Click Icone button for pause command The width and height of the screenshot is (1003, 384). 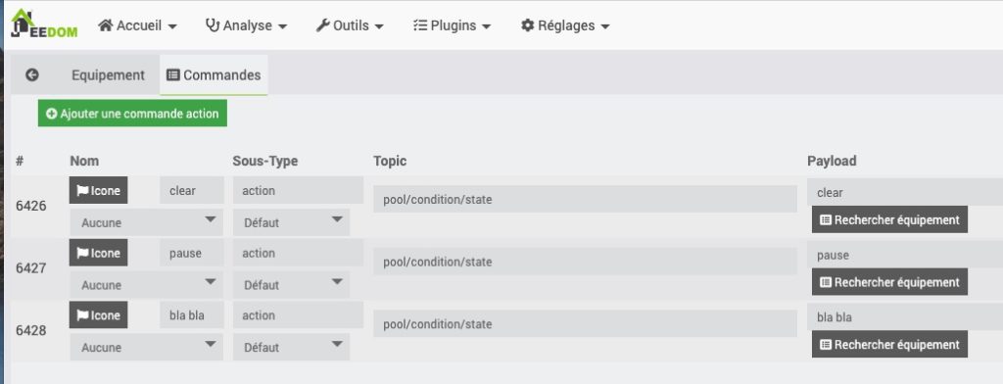point(99,253)
